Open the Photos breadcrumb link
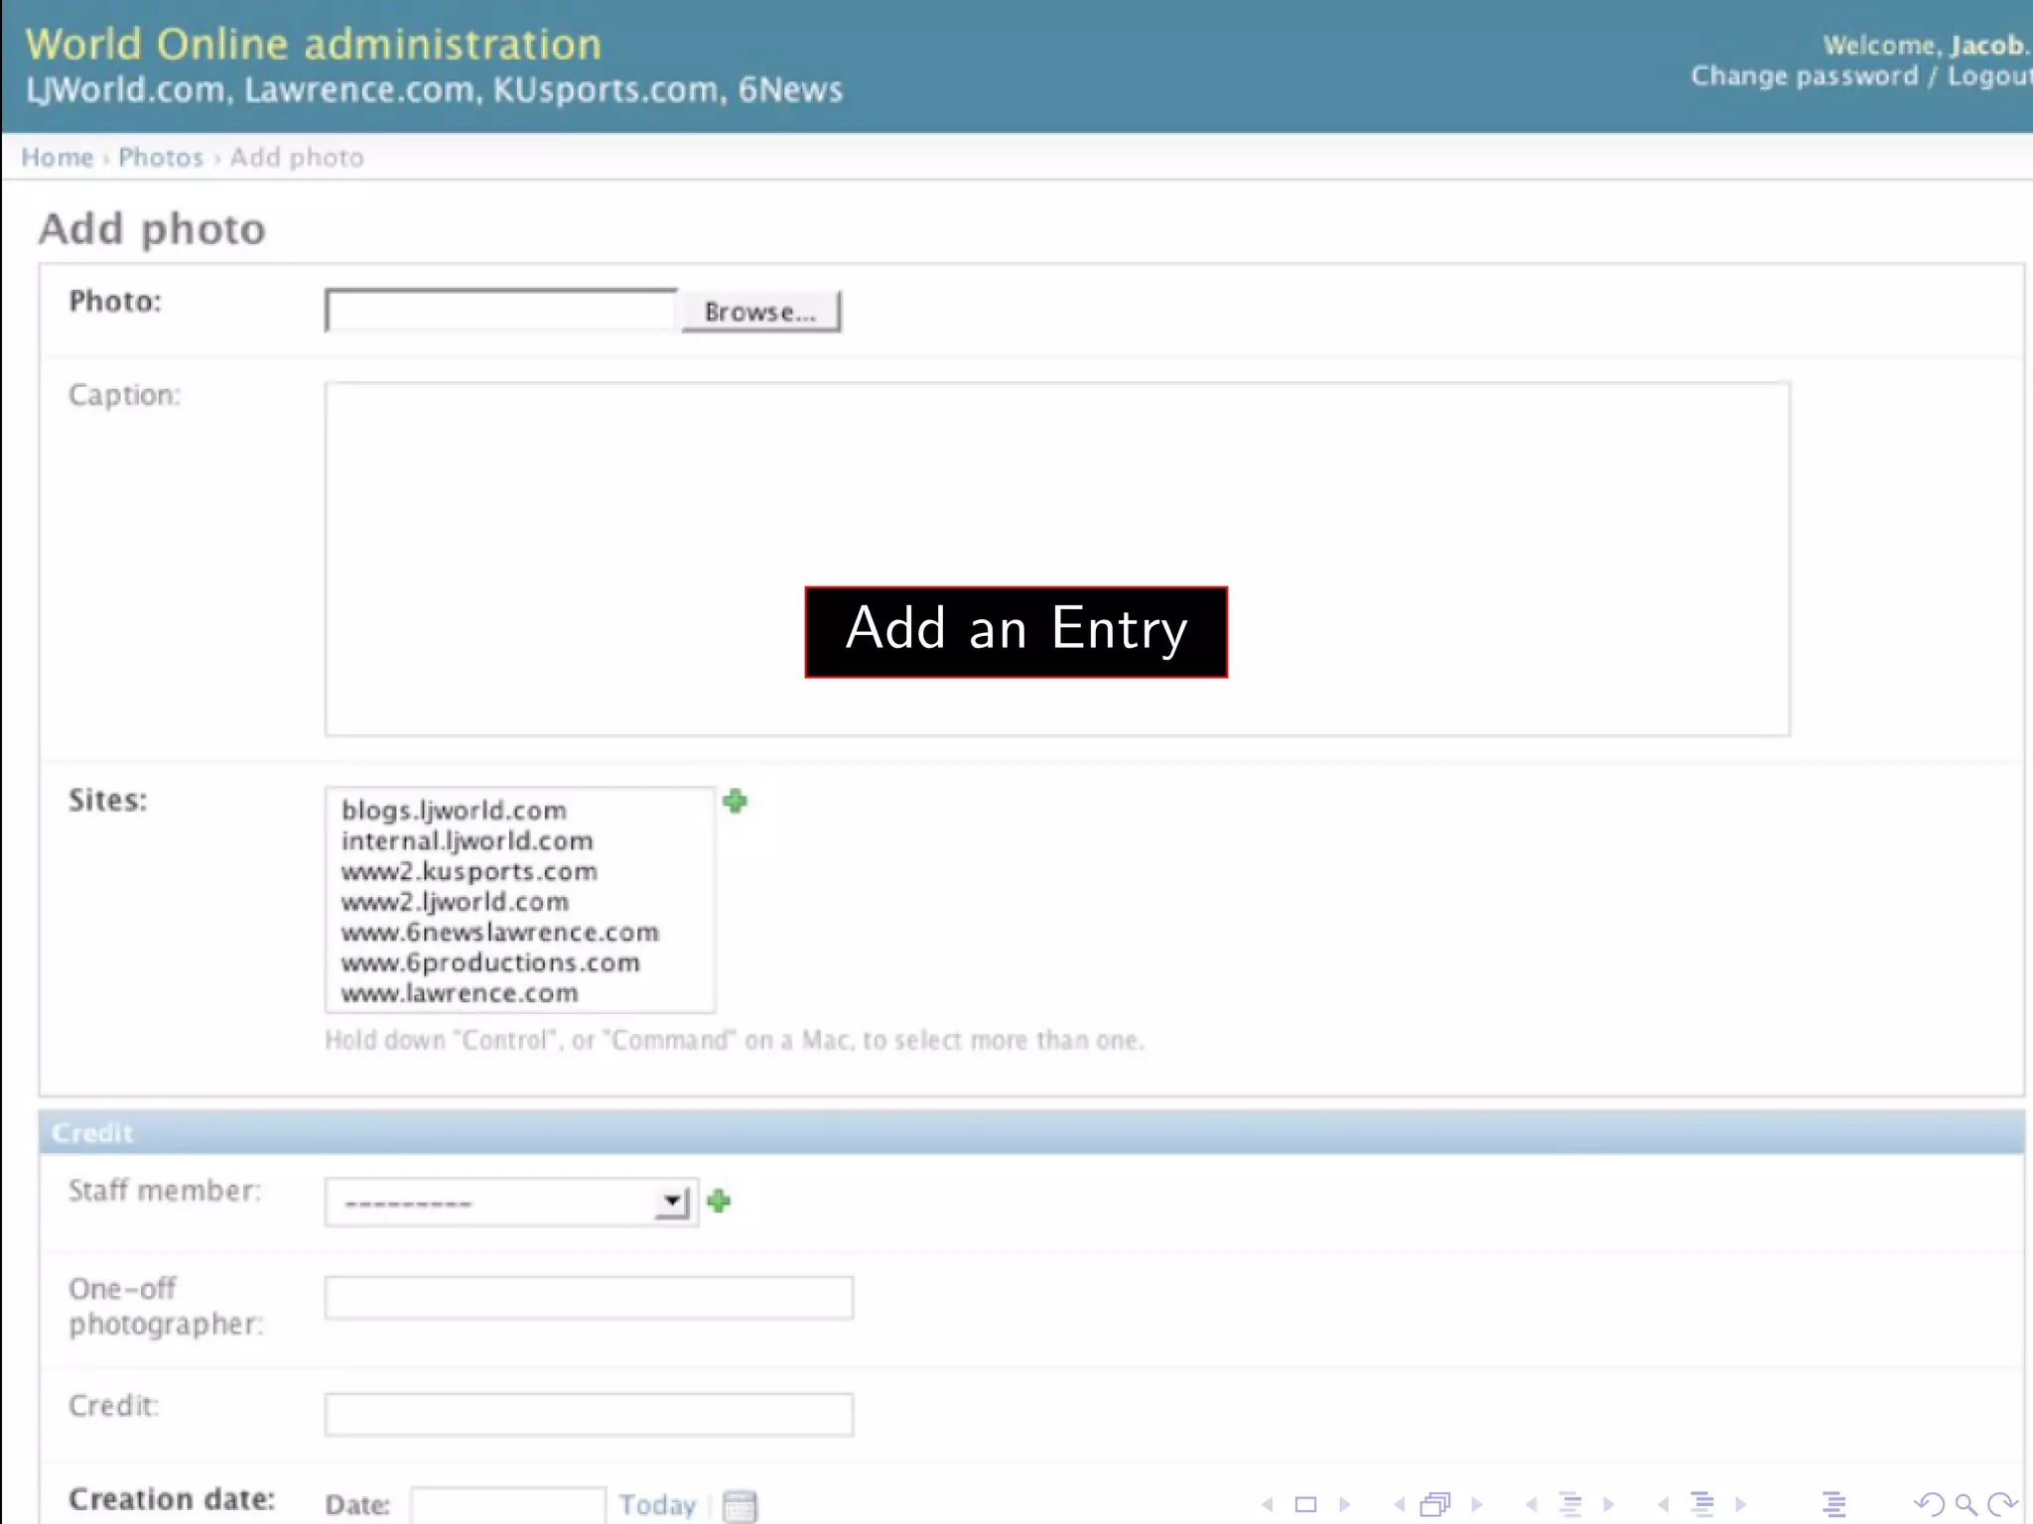Viewport: 2033px width, 1524px height. click(161, 158)
